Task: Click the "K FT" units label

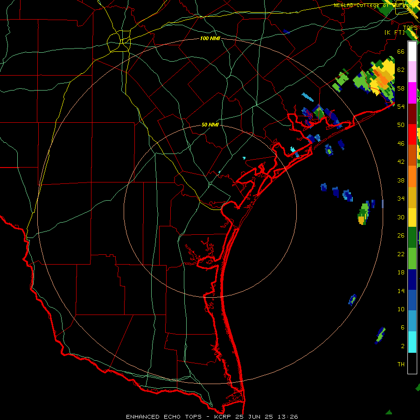Action: 395,32
